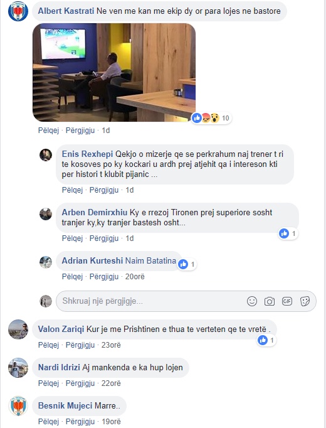Open sticker picker in reply box
The height and width of the screenshot is (428, 326).
click(305, 301)
